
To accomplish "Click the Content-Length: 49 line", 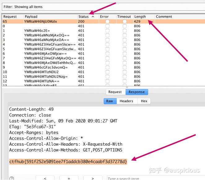I will (31, 109).
